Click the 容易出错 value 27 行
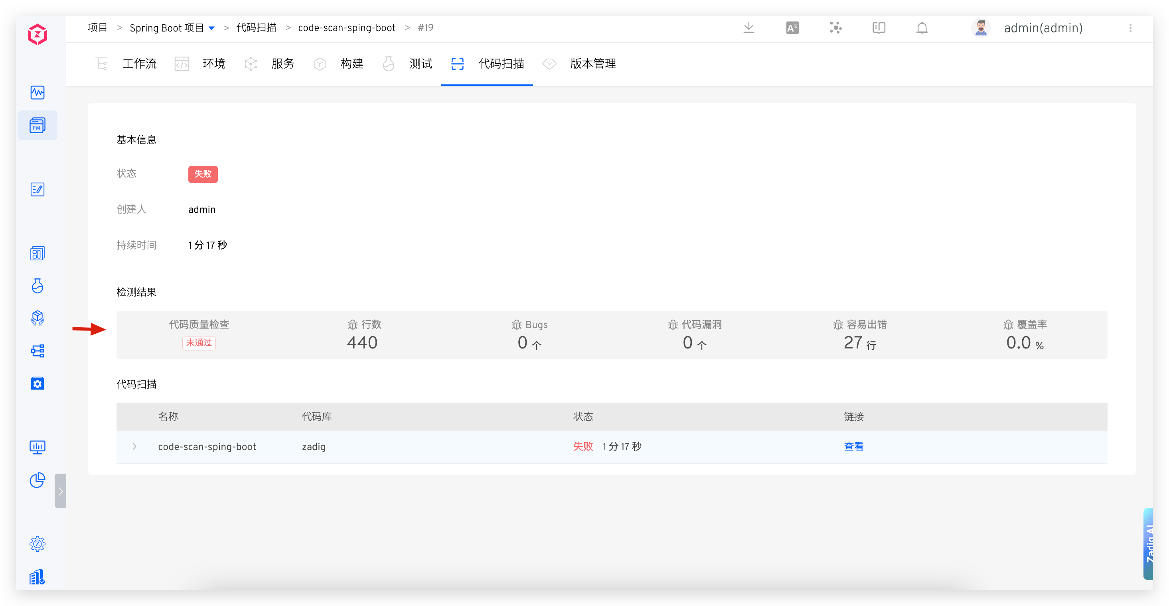Image resolution: width=1169 pixels, height=606 pixels. tap(859, 343)
